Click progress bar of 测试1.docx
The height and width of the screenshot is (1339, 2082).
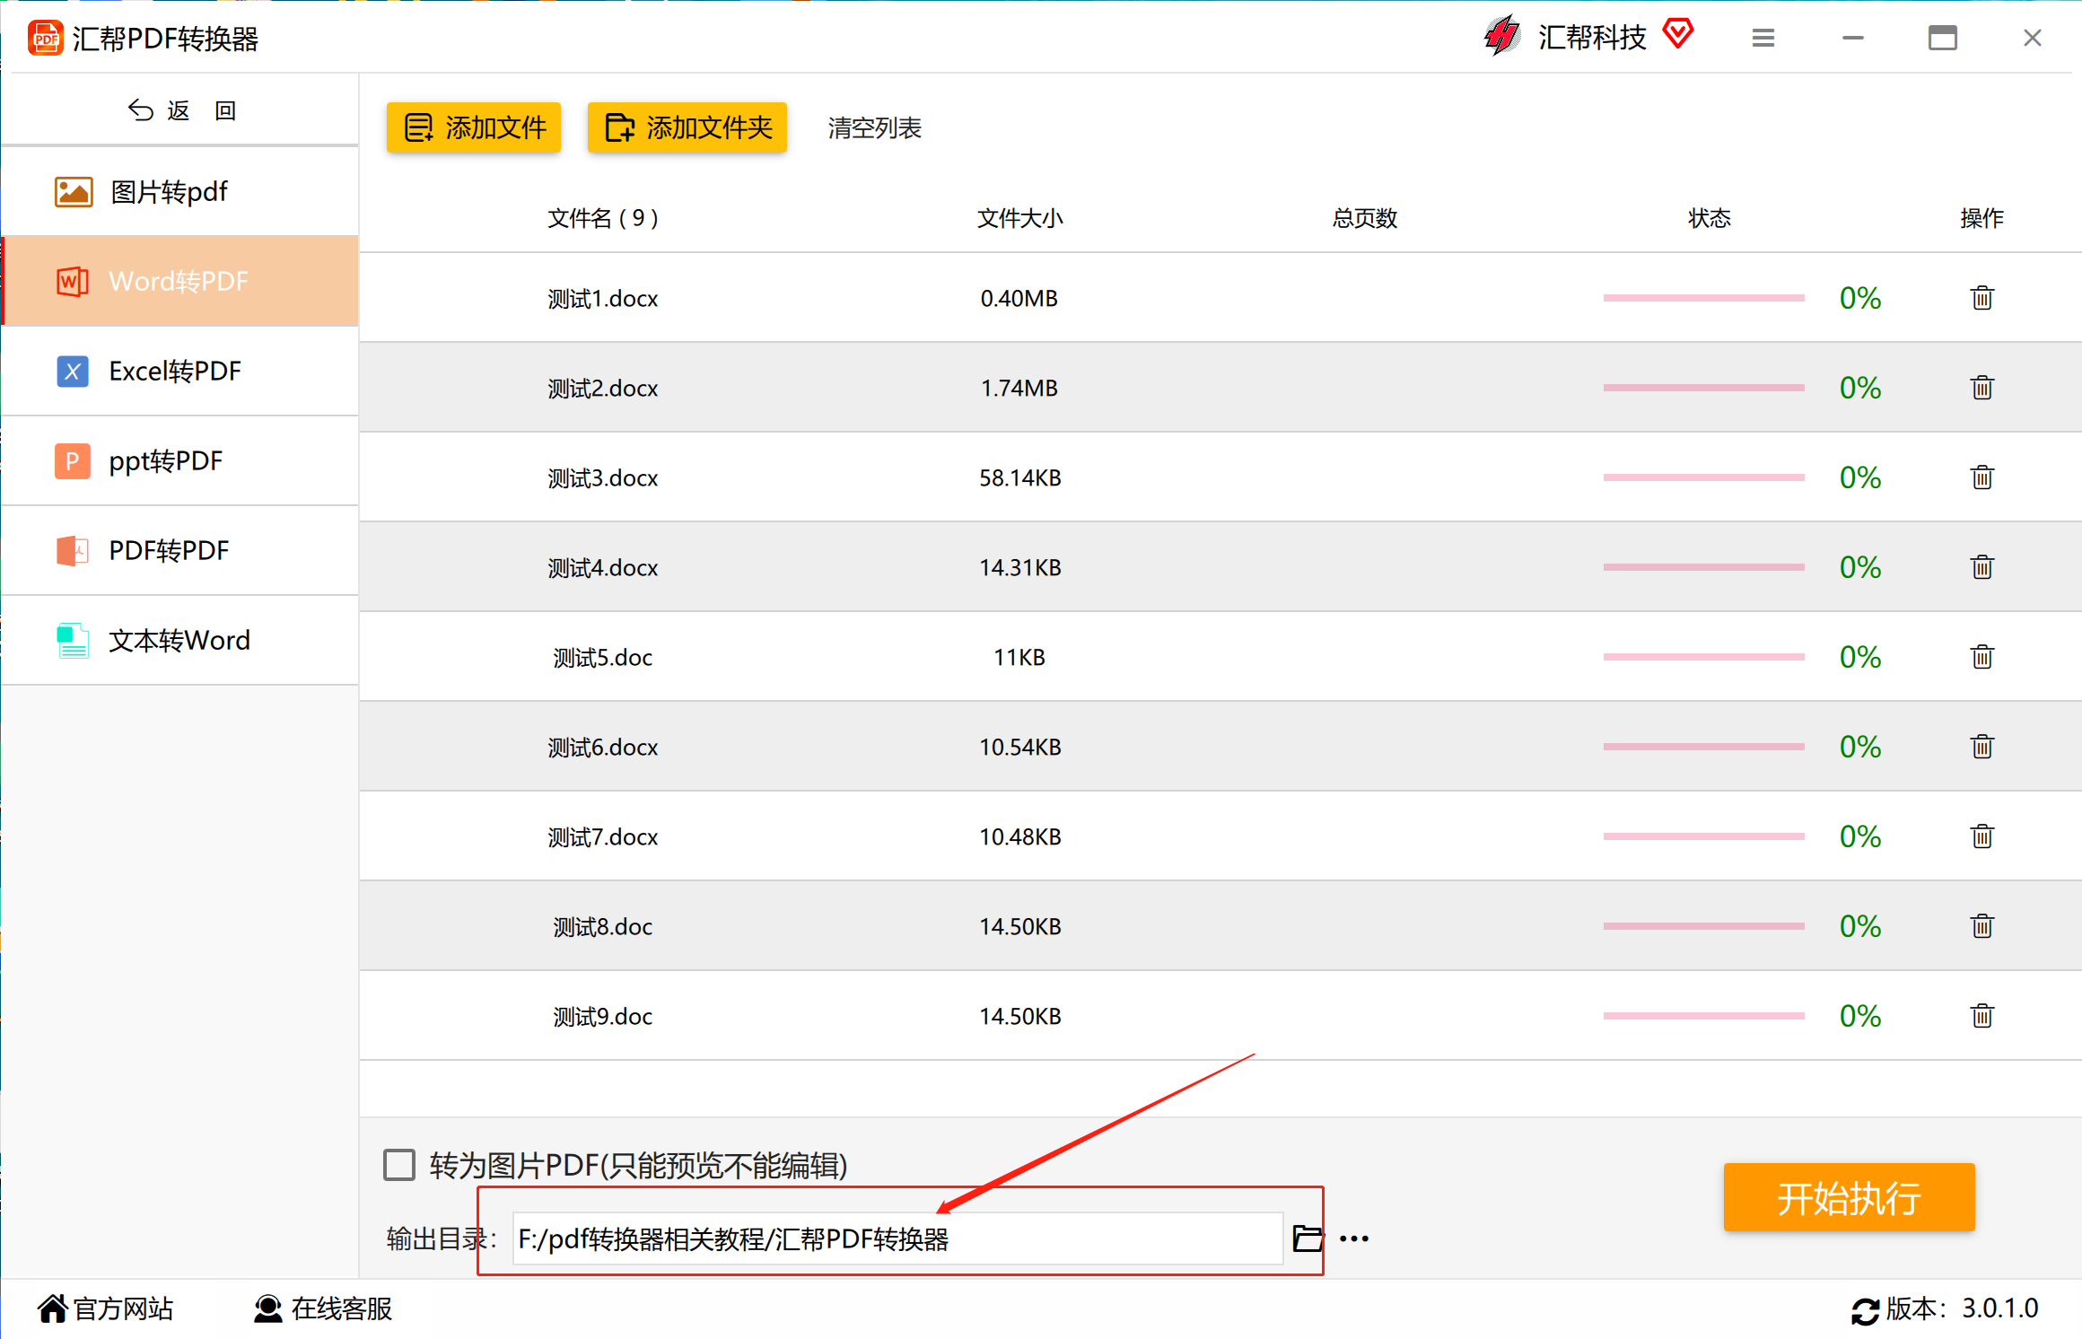pos(1703,298)
